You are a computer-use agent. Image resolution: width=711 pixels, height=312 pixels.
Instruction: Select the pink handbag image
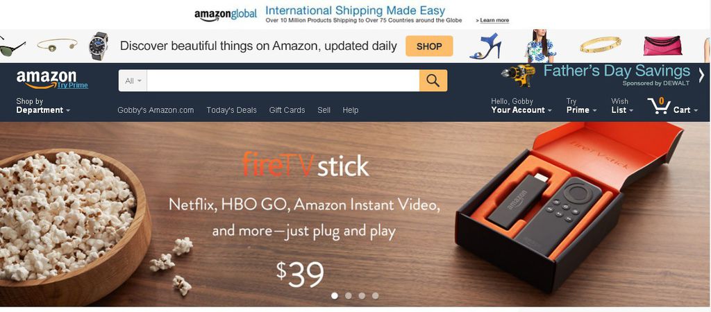(x=662, y=45)
